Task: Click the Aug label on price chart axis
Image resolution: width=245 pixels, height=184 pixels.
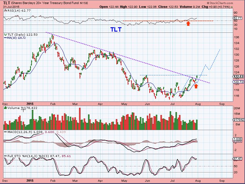Action: click(x=198, y=104)
